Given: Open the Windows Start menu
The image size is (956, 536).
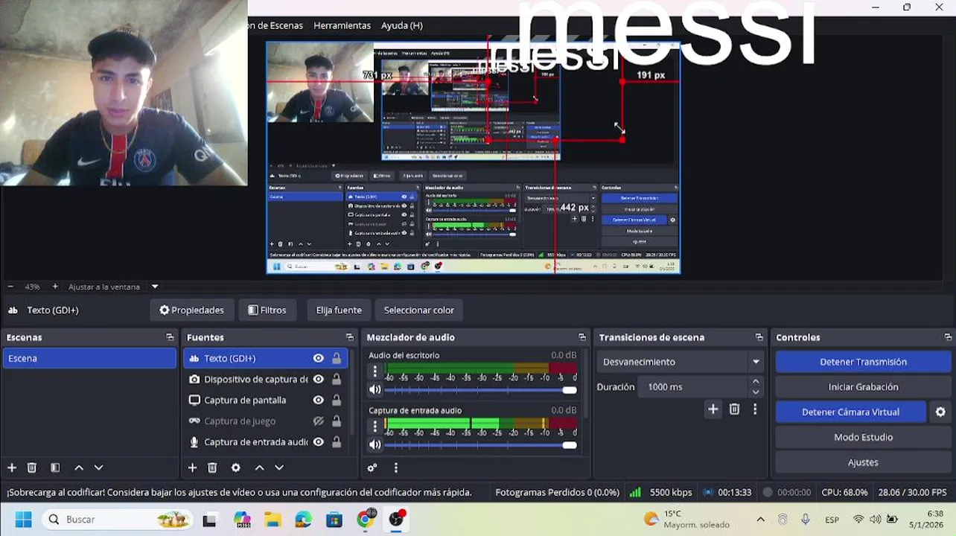Looking at the screenshot, I should coord(23,519).
